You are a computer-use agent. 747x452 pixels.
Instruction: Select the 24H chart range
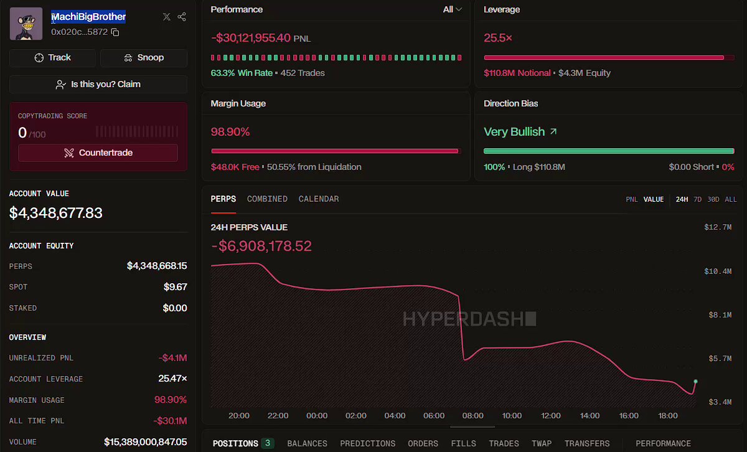click(x=682, y=199)
